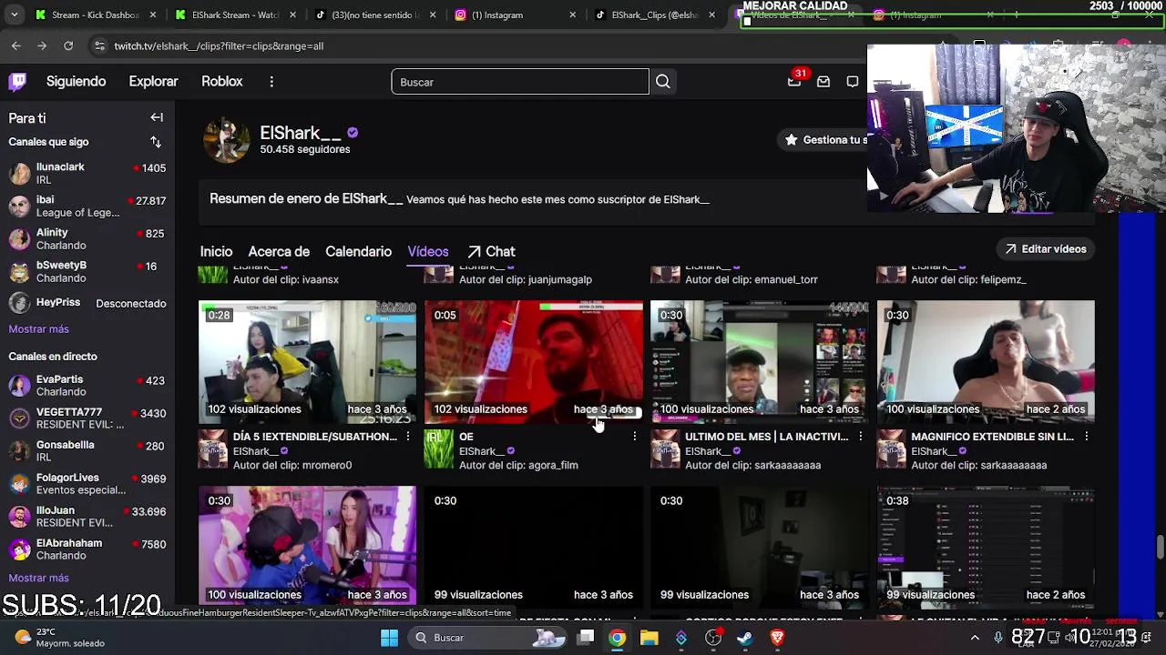Open the Twitch home logo
This screenshot has height=655, width=1166.
click(17, 82)
